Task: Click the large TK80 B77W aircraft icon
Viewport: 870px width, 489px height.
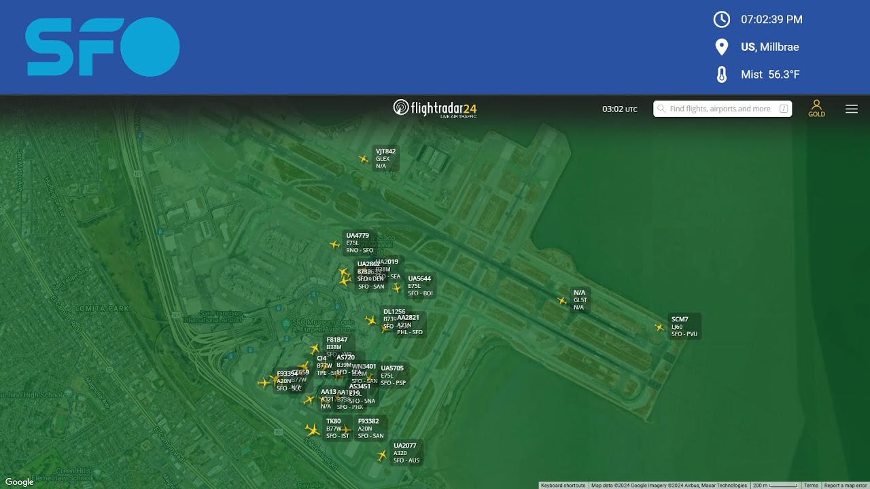Action: coord(313,429)
